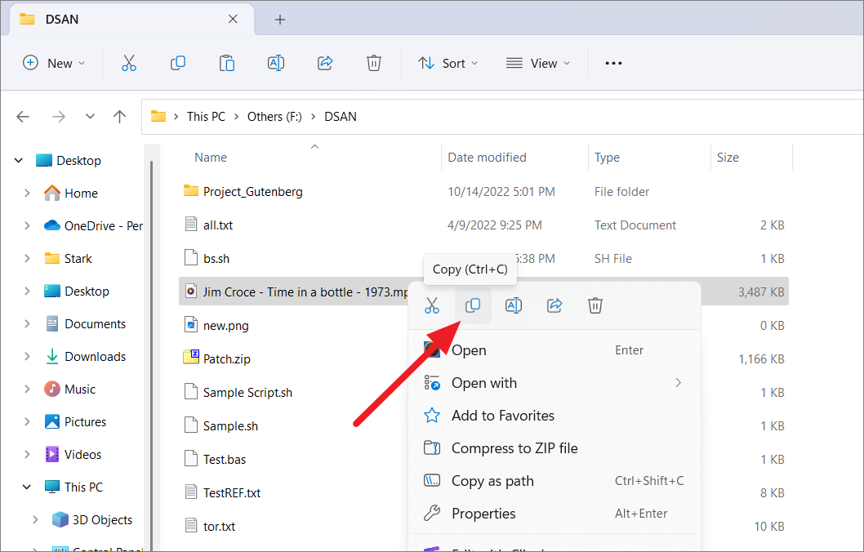The image size is (864, 552).
Task: Choose Properties in the context menu
Action: 554,514
